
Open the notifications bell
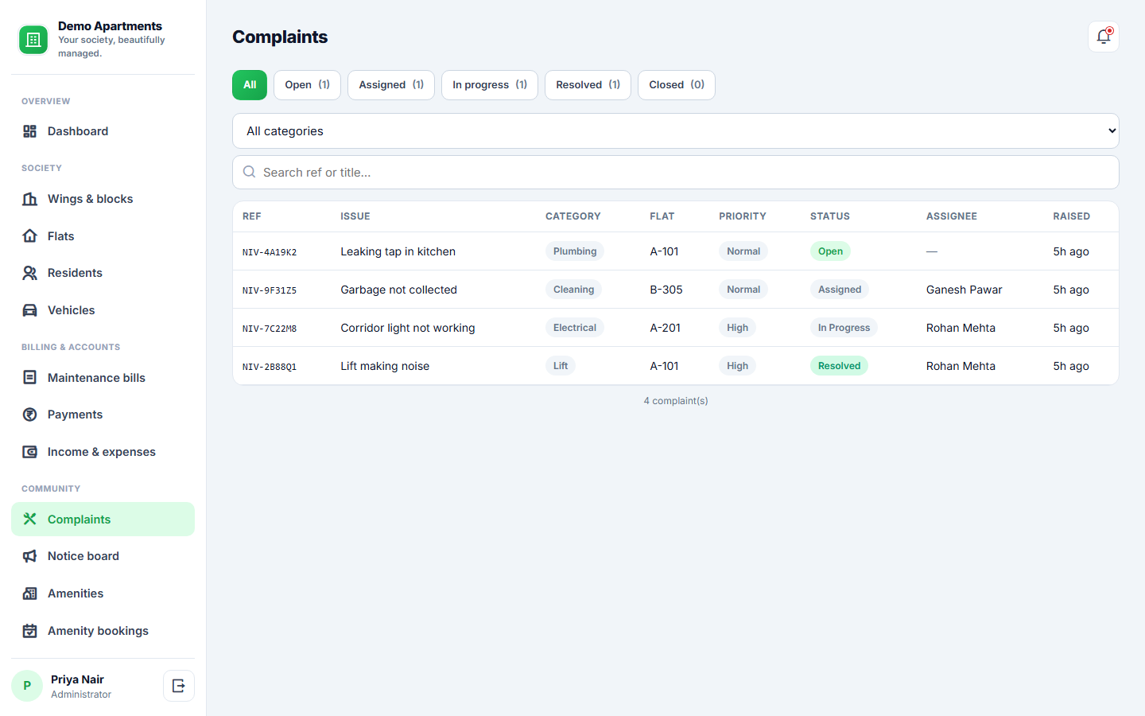point(1103,37)
